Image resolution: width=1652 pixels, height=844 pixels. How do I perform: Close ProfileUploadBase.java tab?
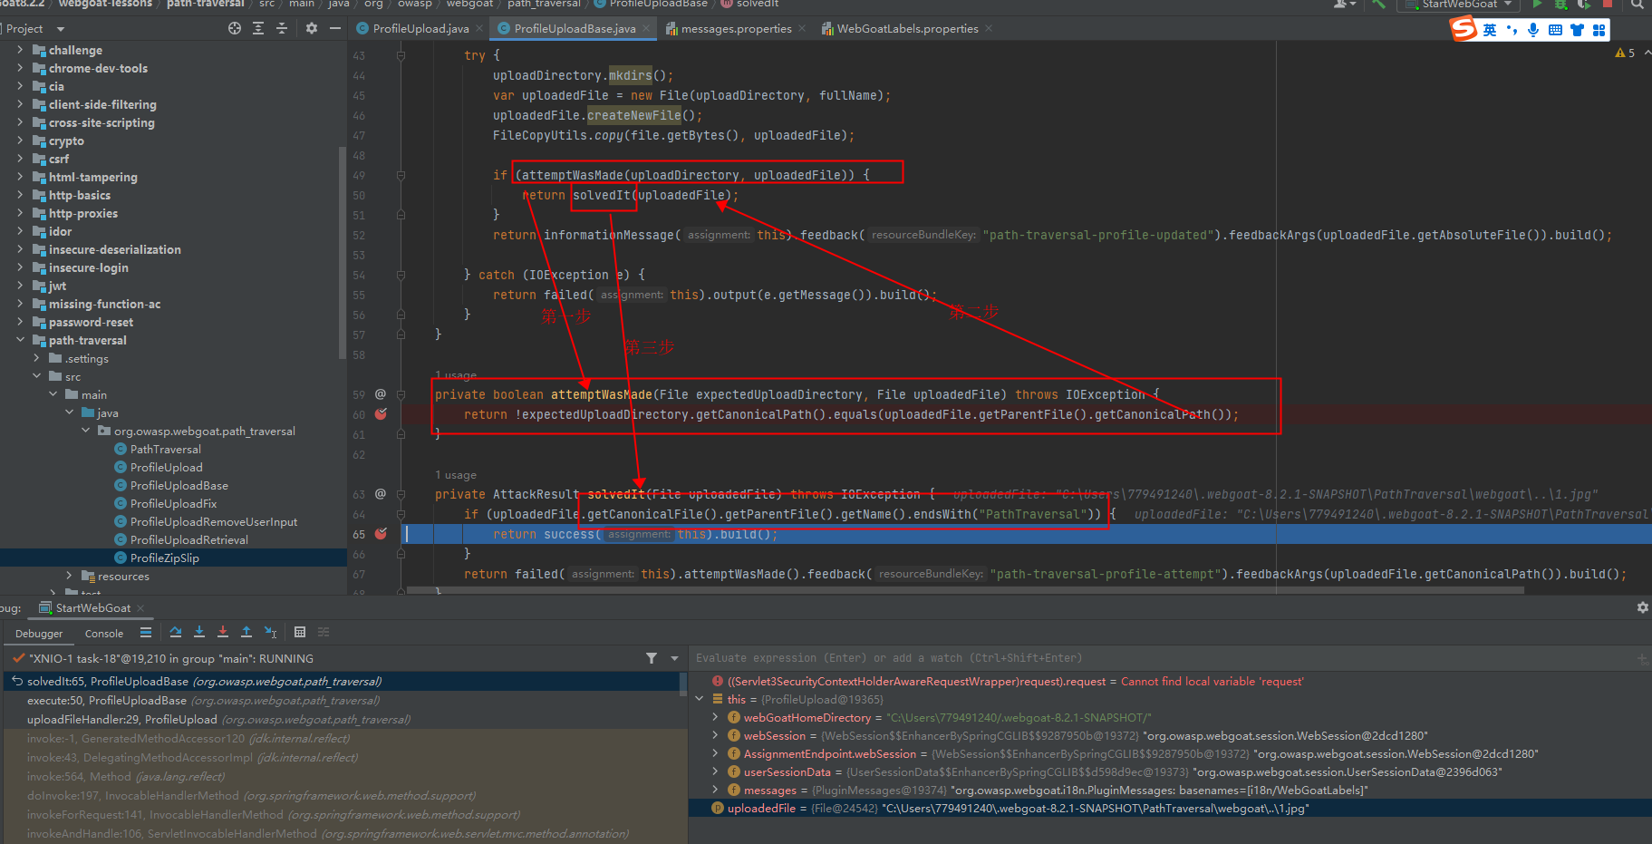pyautogui.click(x=646, y=29)
